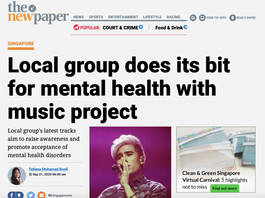The height and width of the screenshot is (198, 265).
Task: Share the article on Facebook
Action: click(x=12, y=195)
